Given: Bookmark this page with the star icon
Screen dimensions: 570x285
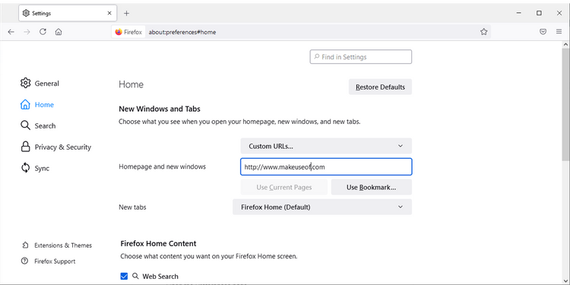Looking at the screenshot, I should pos(483,32).
